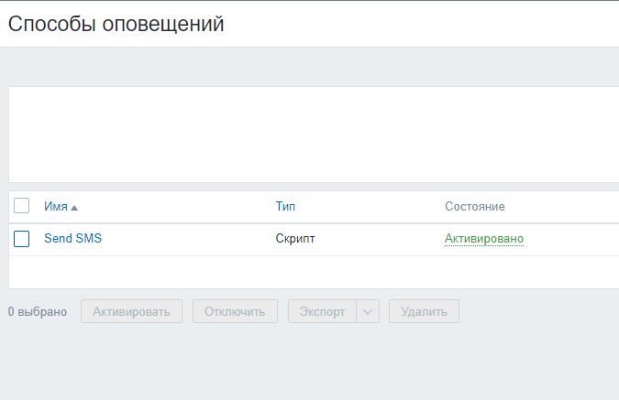Expand the Экспорт dropdown chevron
The width and height of the screenshot is (619, 400).
click(368, 311)
